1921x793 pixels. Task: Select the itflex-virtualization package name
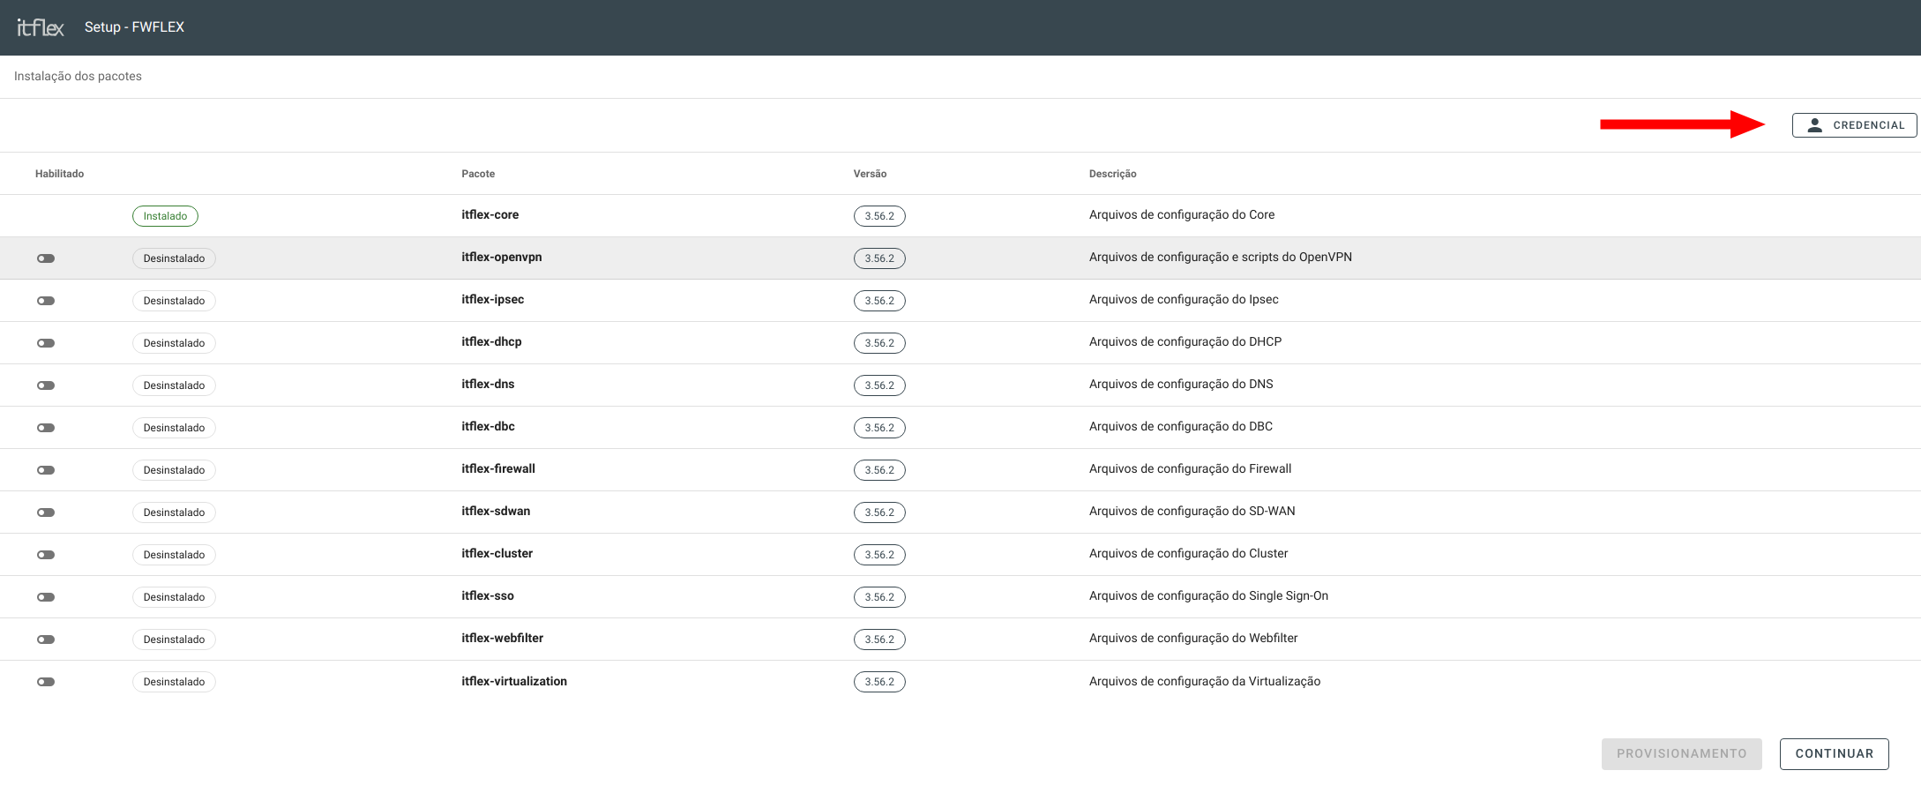tap(514, 681)
